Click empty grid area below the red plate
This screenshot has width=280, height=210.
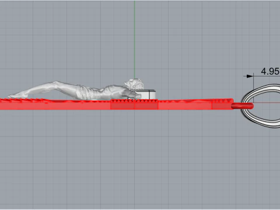click(136, 159)
